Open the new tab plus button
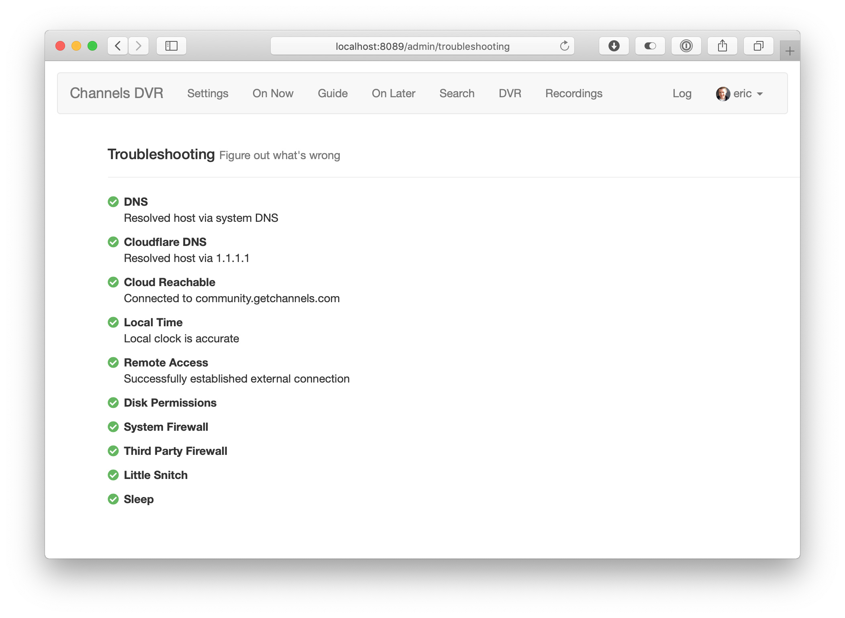845x618 pixels. tap(790, 51)
